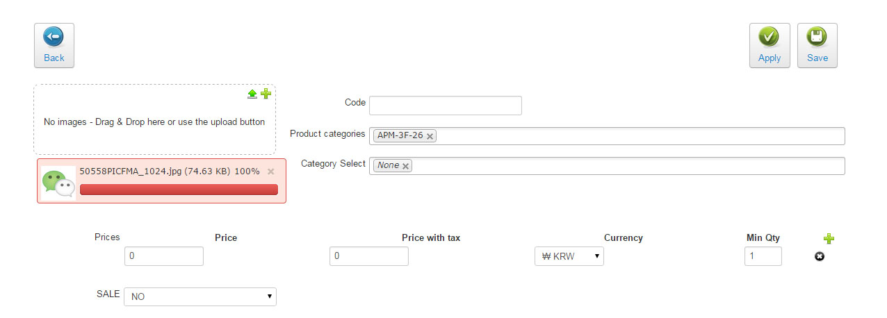Click the Min Qty input field
Image resolution: width=887 pixels, height=318 pixels.
click(763, 256)
